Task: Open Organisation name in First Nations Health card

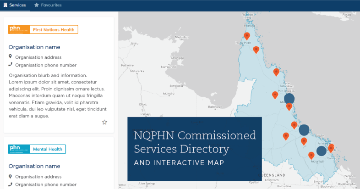Action: click(34, 47)
